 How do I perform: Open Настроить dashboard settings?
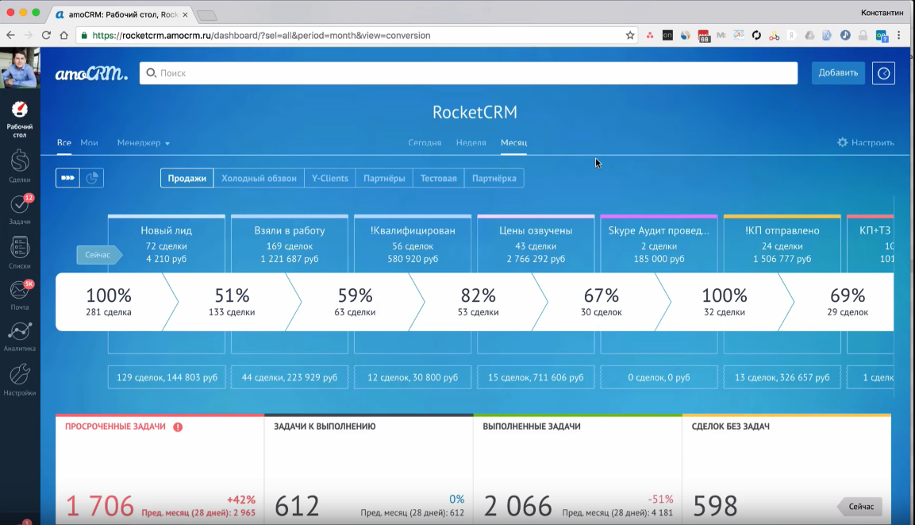tap(865, 143)
